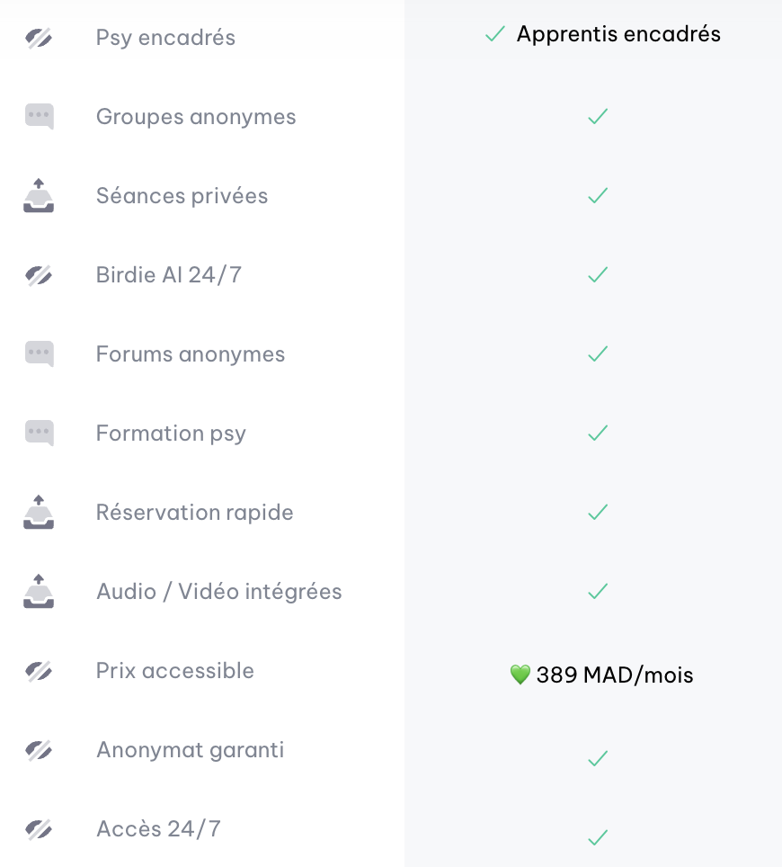
Task: Click the checkmark in the Groupes anonymes row
Action: 598,117
